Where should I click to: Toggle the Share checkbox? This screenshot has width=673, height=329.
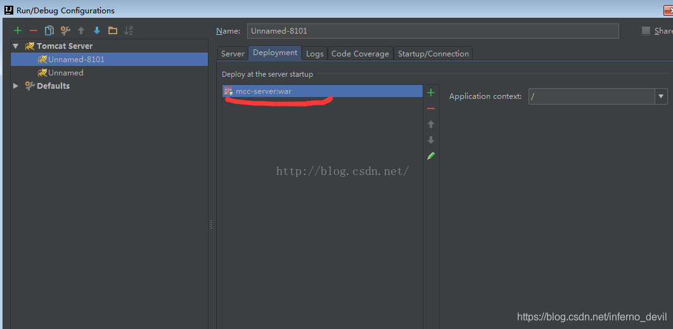646,30
